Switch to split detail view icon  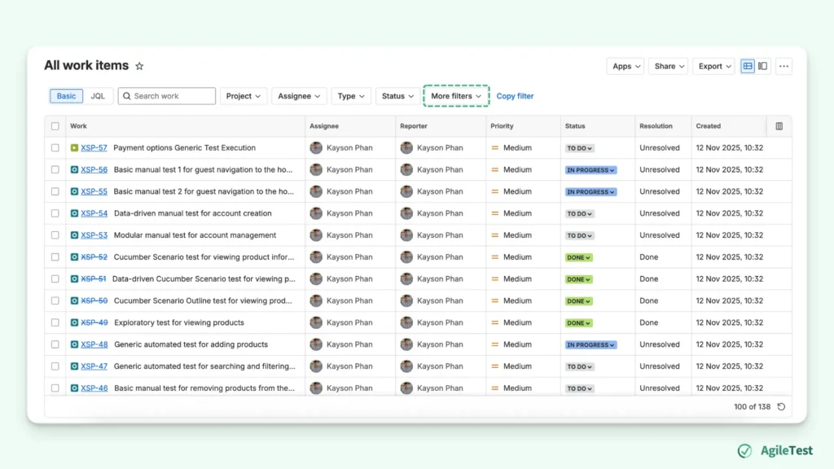coord(762,66)
